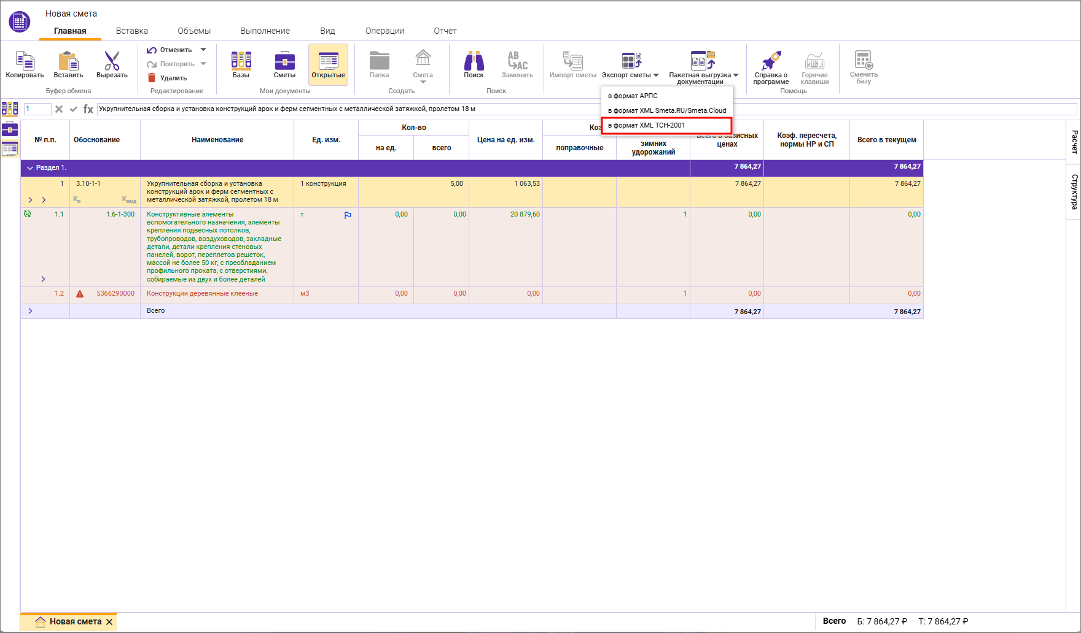1081x633 pixels.
Task: Open the Базы databases icon
Action: [241, 61]
